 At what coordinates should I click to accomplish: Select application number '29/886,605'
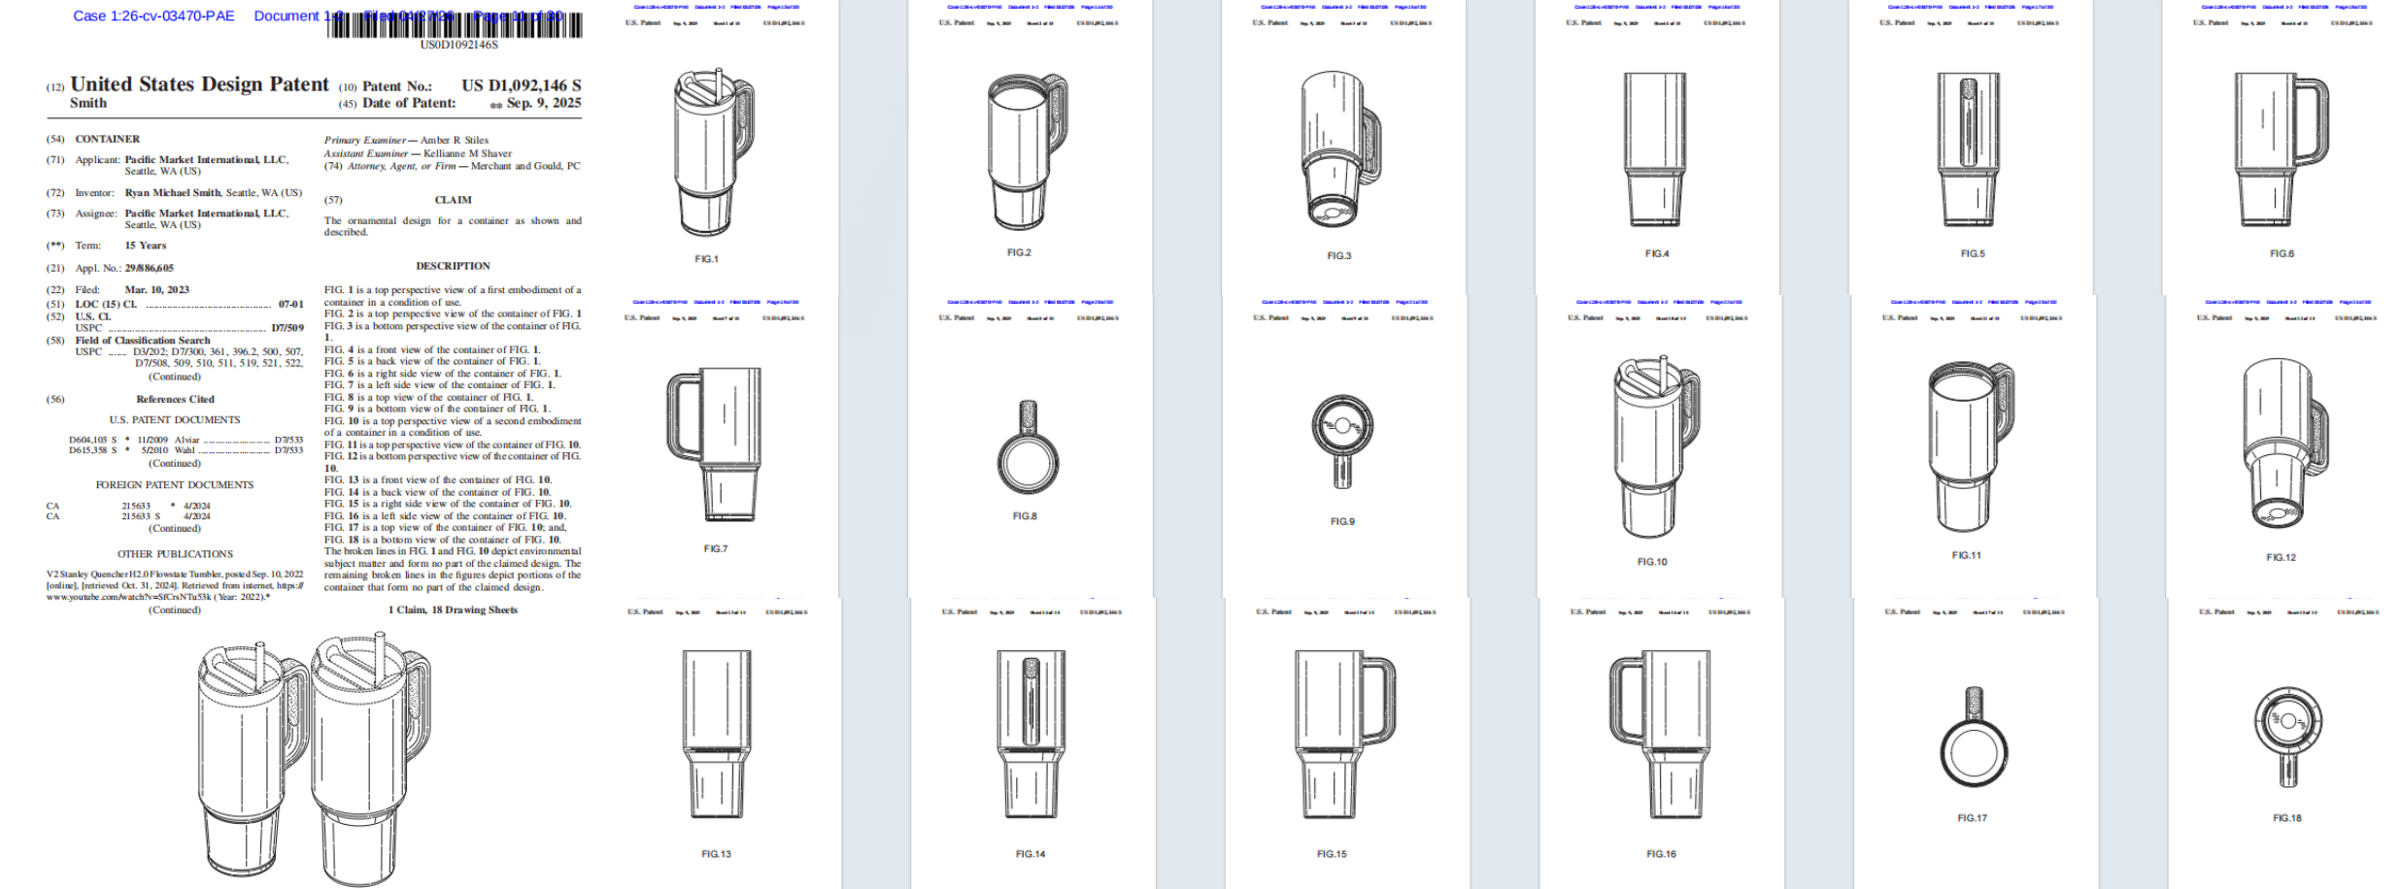[150, 268]
